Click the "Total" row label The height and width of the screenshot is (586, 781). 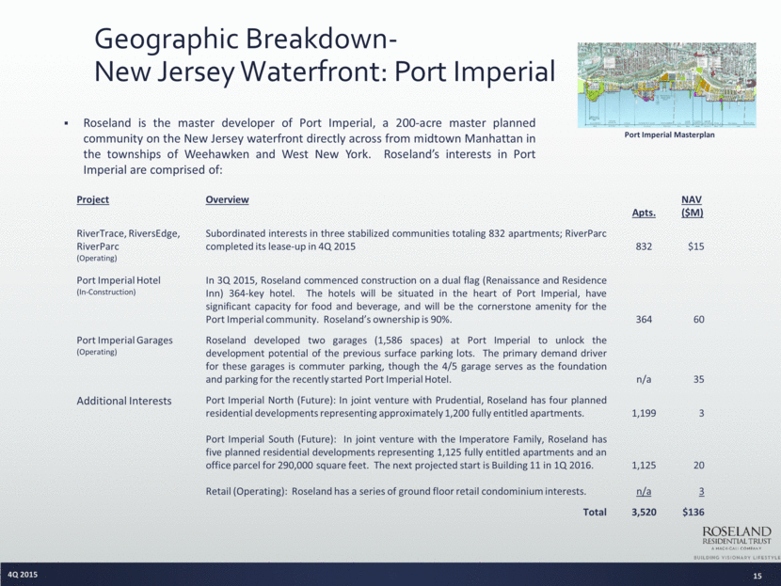click(595, 512)
